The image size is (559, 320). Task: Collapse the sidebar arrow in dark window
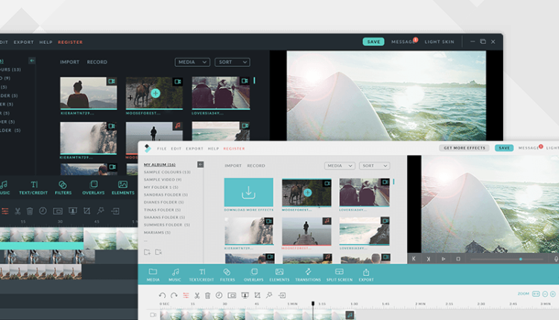(32, 60)
